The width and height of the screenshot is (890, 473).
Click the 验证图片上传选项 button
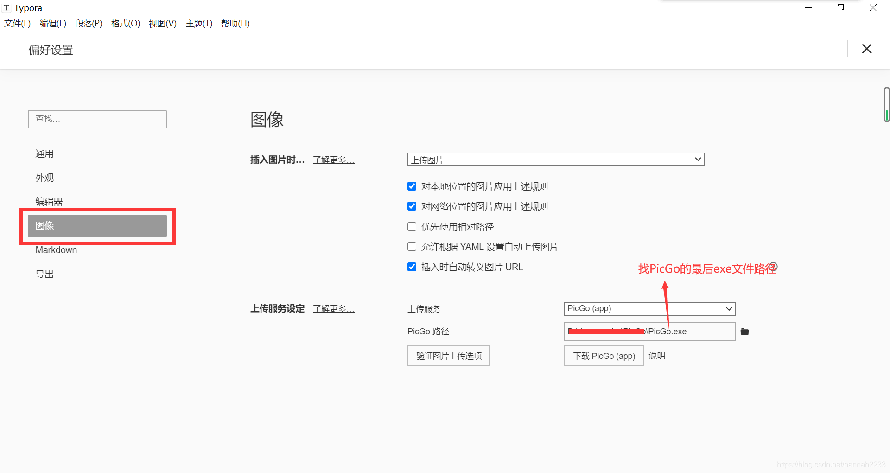(x=448, y=356)
